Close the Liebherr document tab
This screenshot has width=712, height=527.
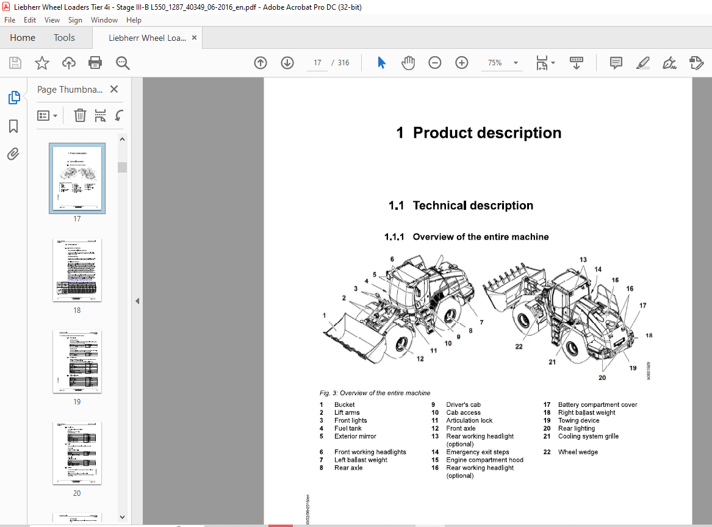195,38
